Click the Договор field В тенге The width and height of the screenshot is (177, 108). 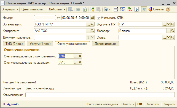tap(143, 31)
